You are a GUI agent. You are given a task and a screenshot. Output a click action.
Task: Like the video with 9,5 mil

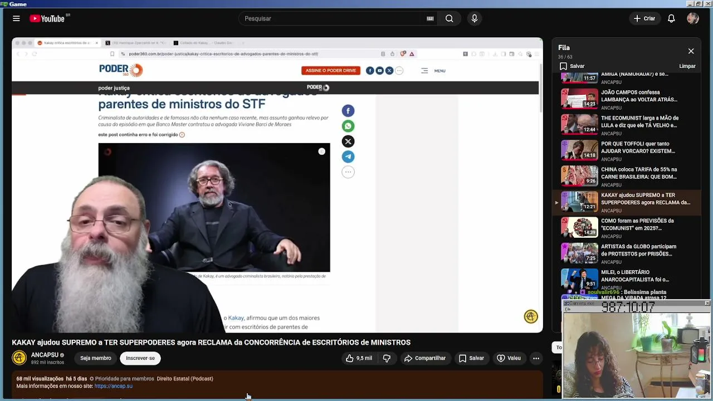[359, 358]
